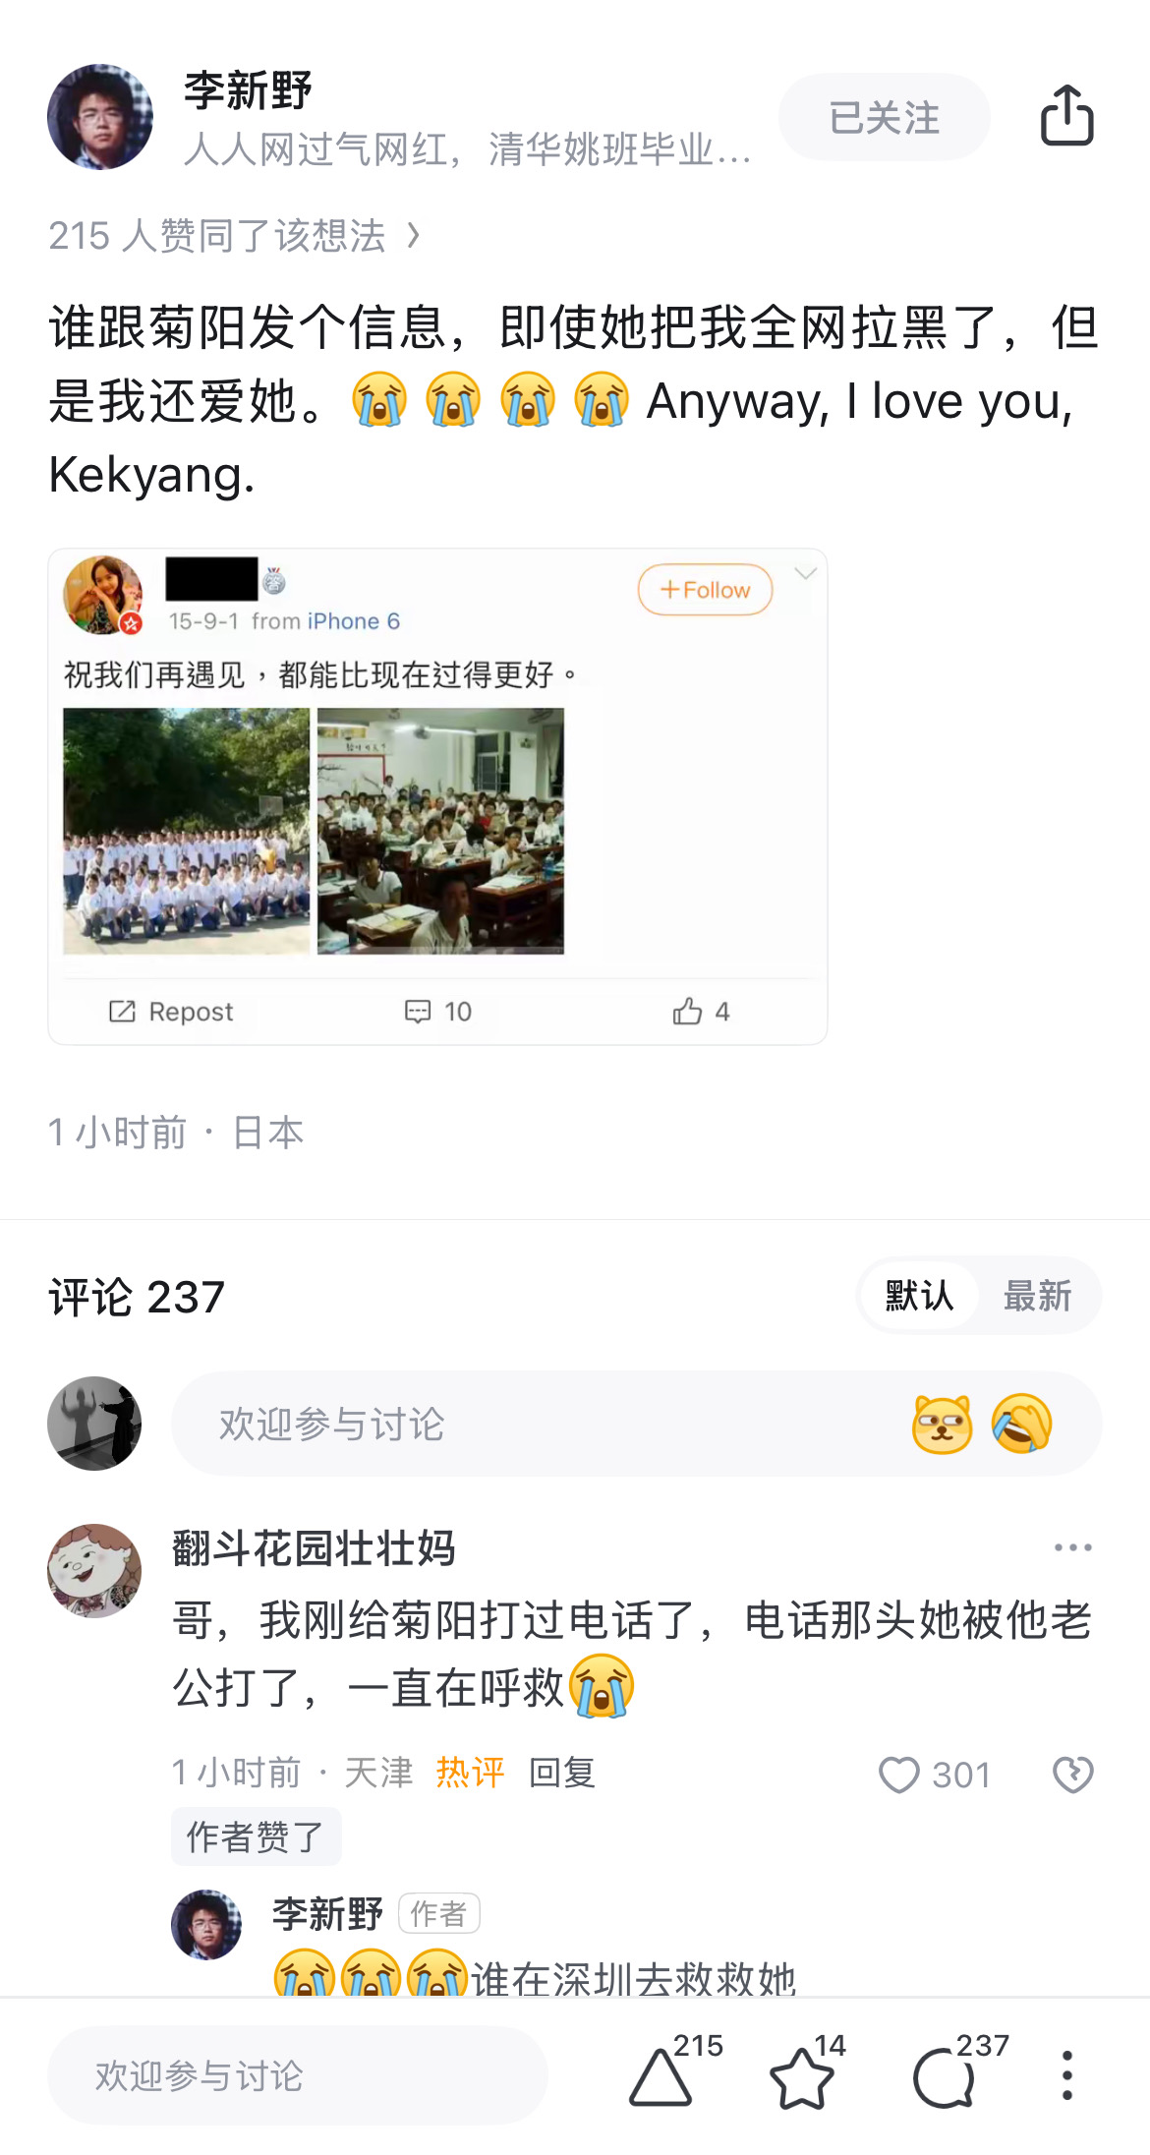The width and height of the screenshot is (1150, 2155).
Task: Open the classroom photo thumbnail
Action: click(x=440, y=831)
